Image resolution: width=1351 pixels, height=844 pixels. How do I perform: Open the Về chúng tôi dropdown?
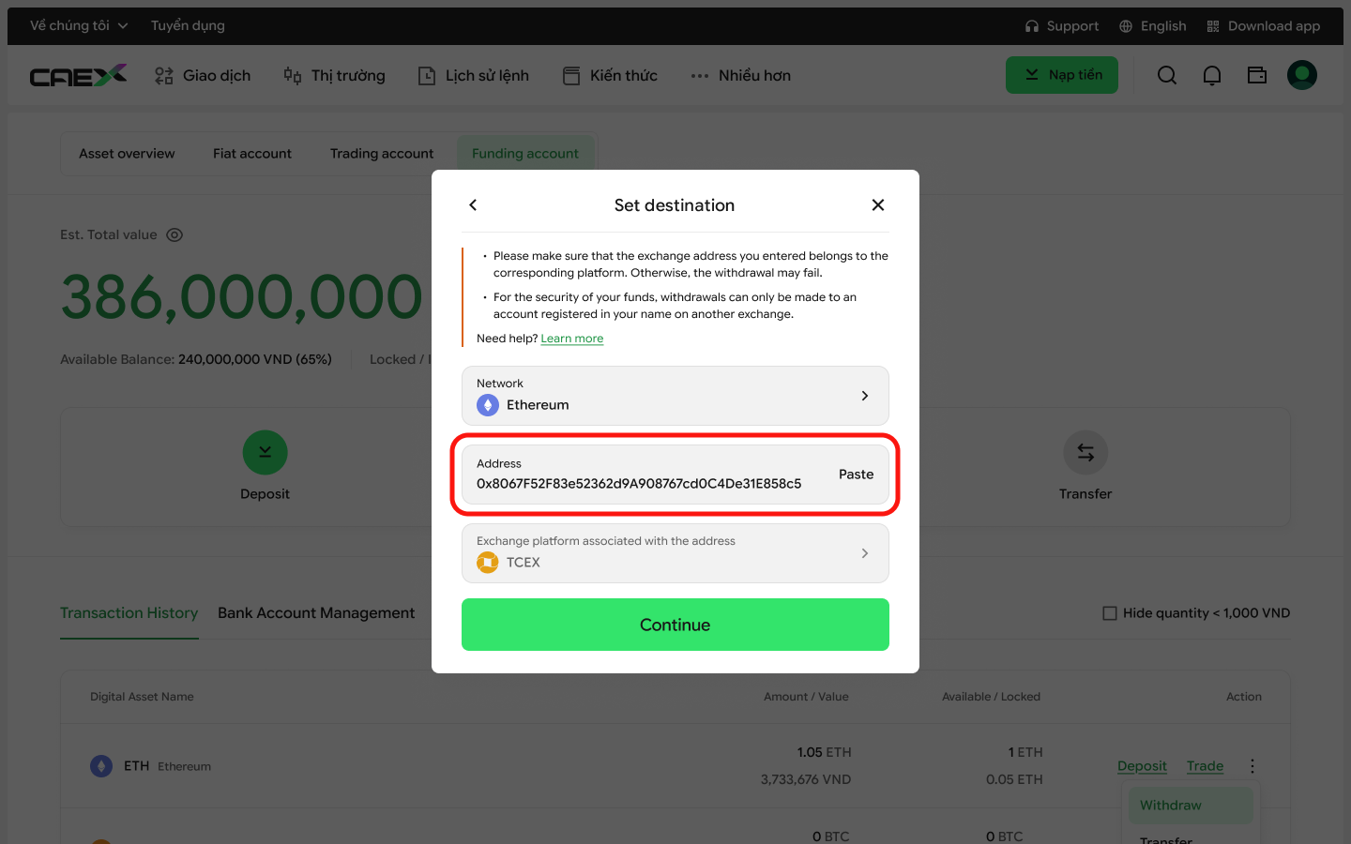click(x=79, y=26)
